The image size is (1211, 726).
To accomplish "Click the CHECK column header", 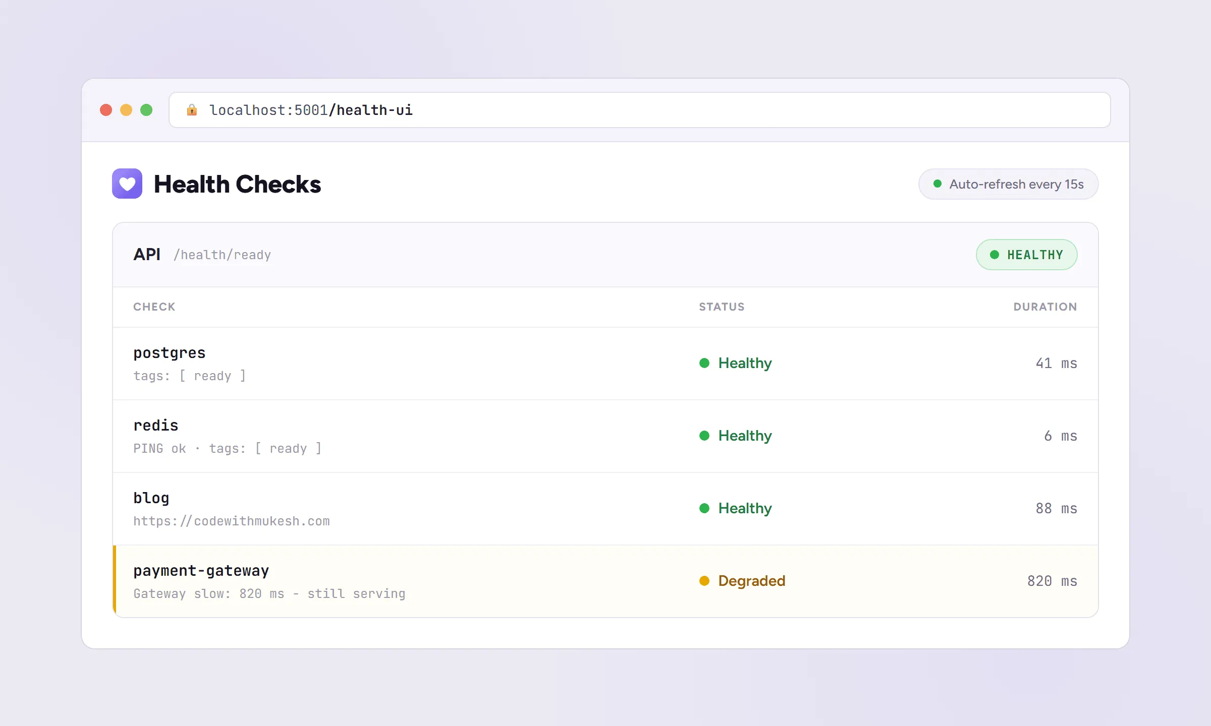I will point(154,307).
